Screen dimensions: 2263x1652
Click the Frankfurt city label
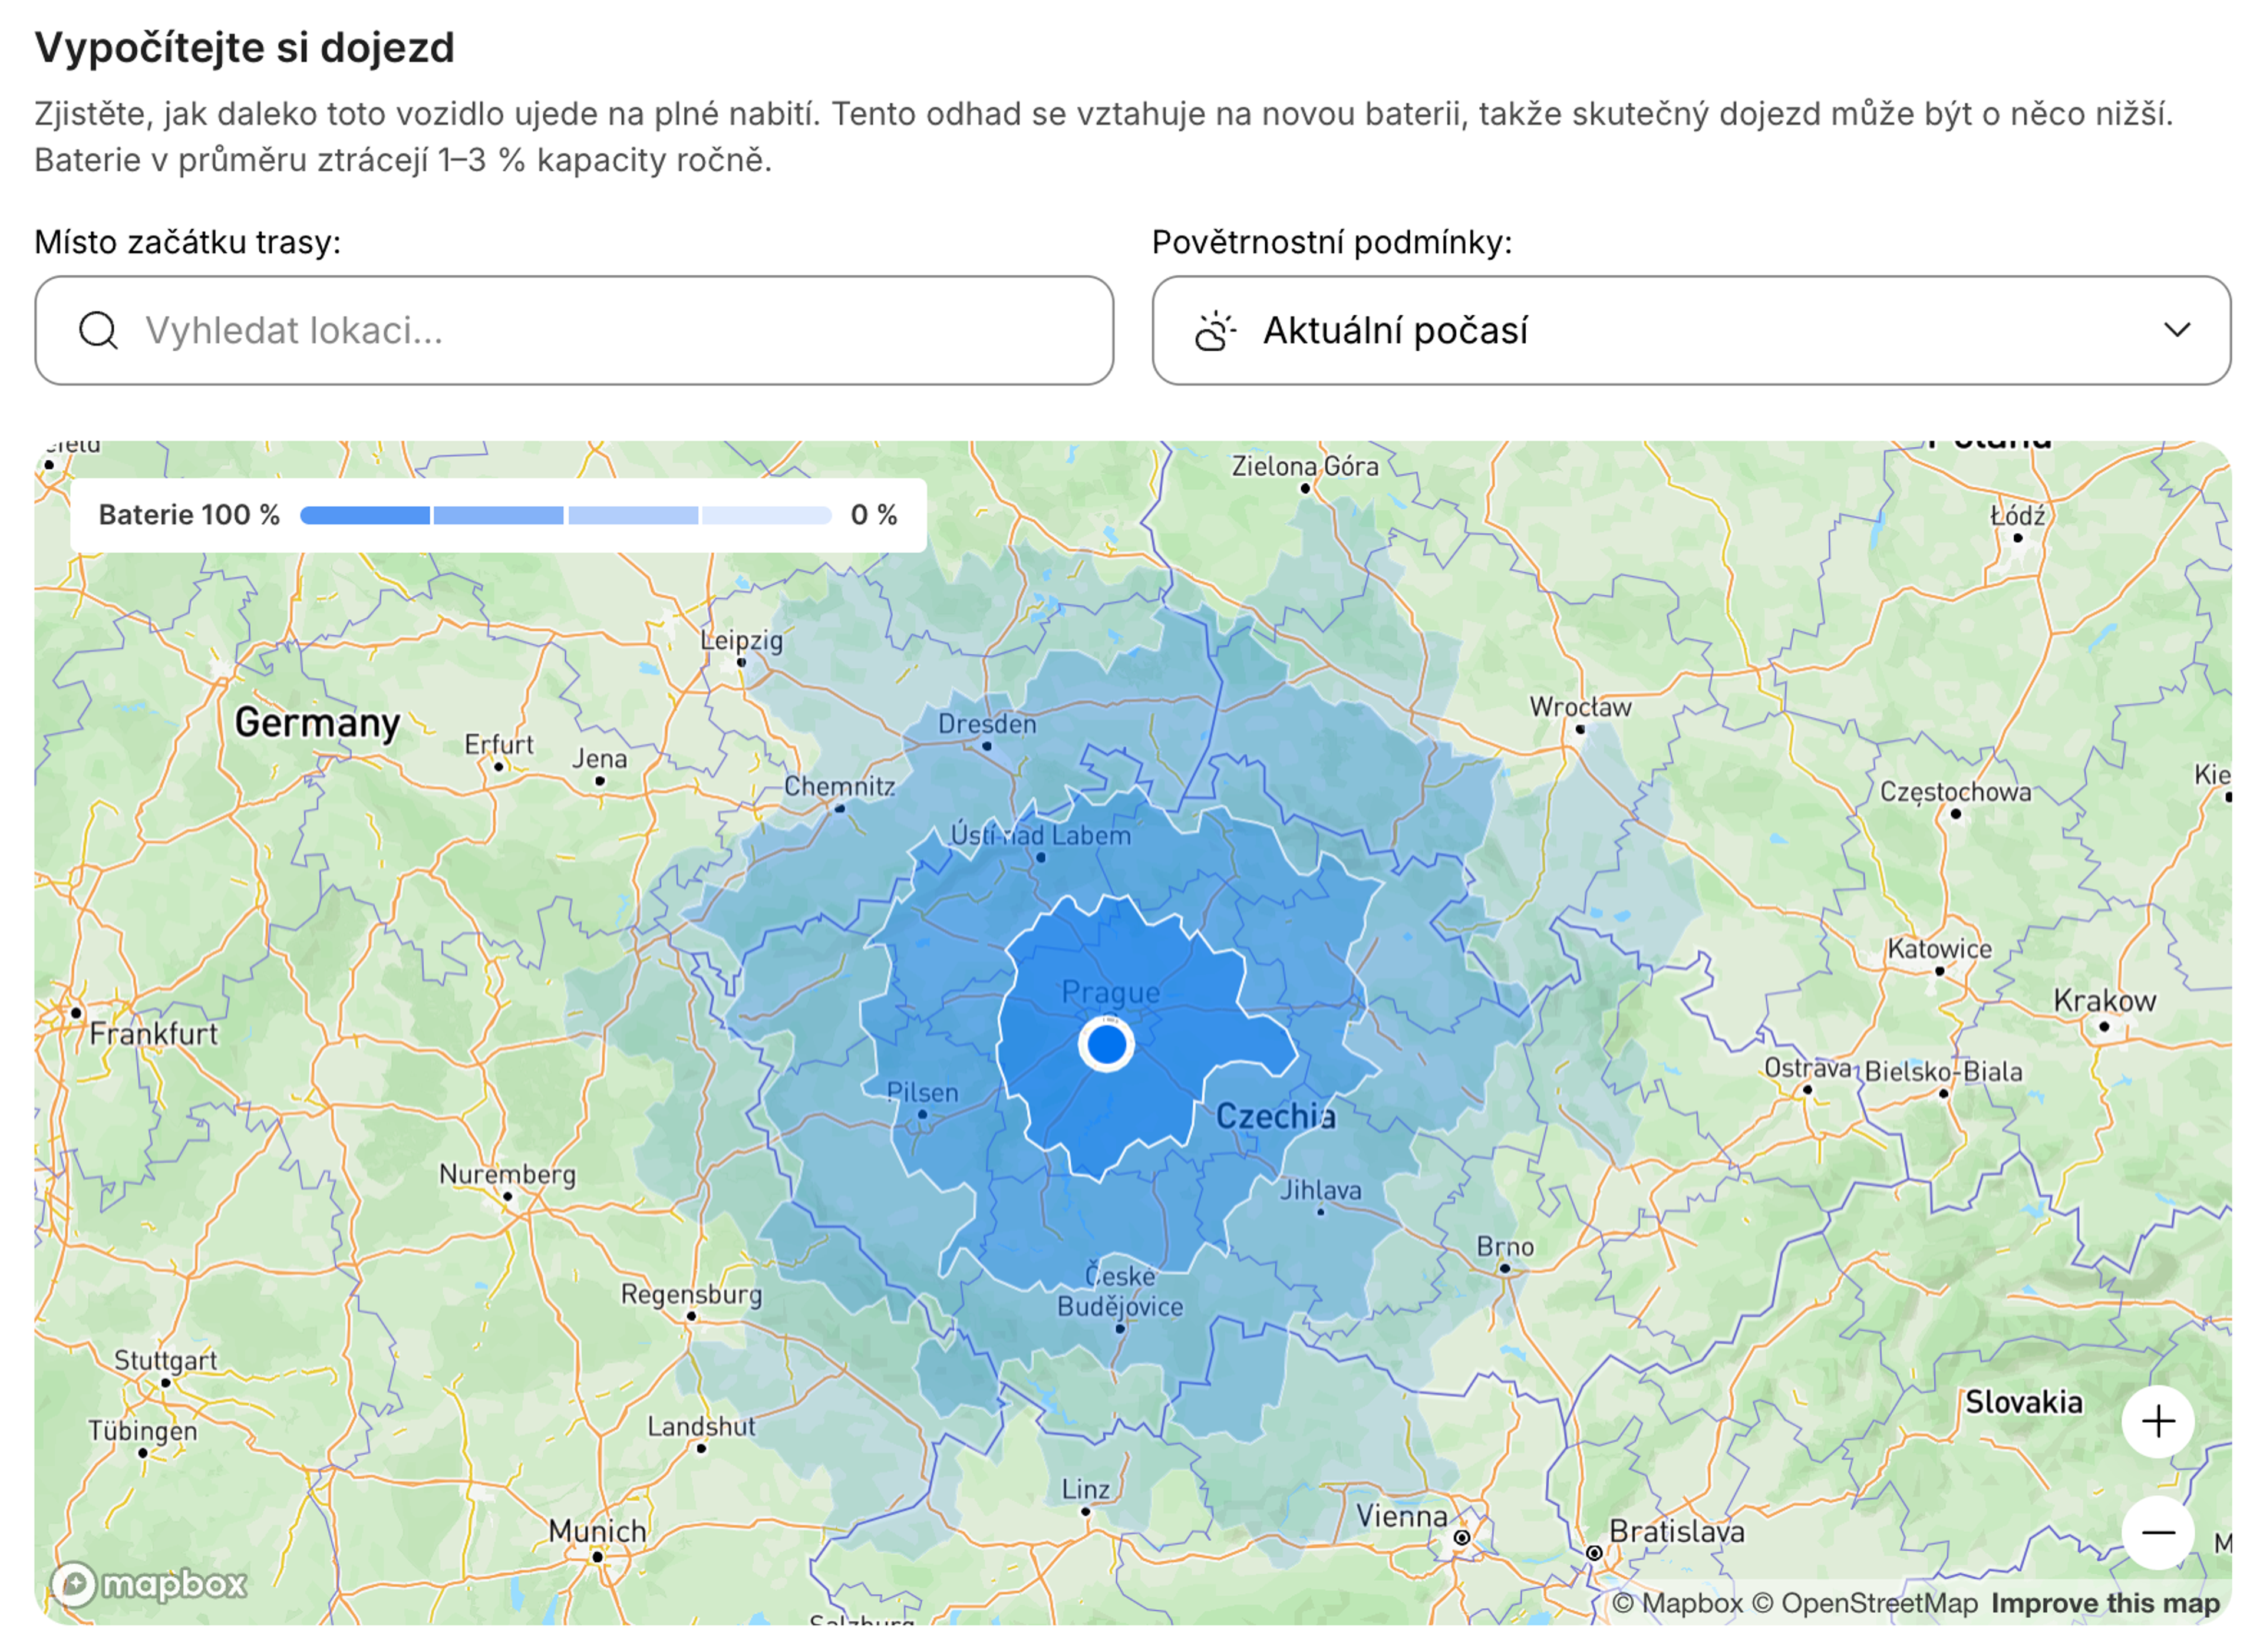[x=153, y=1033]
